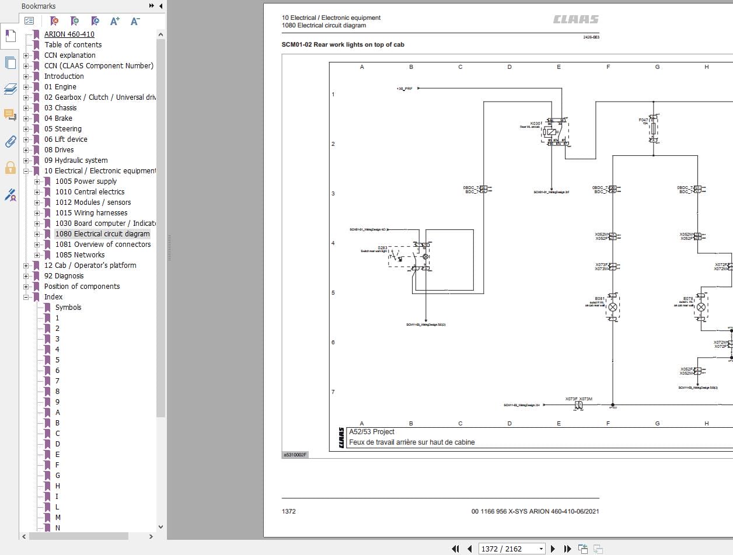Image resolution: width=733 pixels, height=555 pixels.
Task: Expand the CCN explanation bookmark
Action: coord(26,55)
